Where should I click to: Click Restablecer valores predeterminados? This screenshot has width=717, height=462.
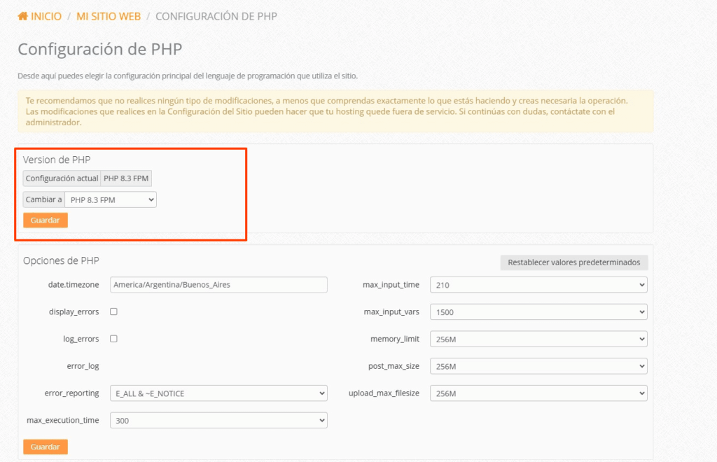pos(573,262)
